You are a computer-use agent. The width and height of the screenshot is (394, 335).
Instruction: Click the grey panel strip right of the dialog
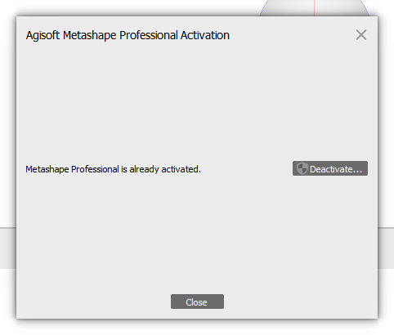386,248
